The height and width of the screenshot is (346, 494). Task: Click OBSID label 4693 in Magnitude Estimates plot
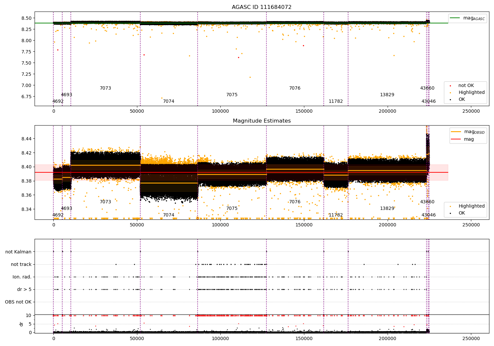tap(67, 209)
